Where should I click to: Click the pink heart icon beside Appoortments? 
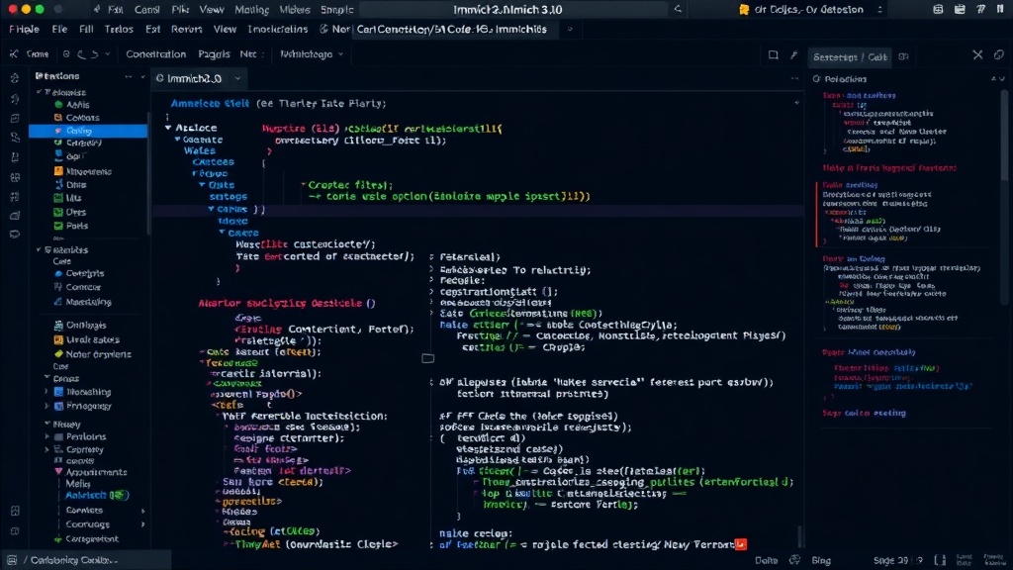tap(58, 472)
